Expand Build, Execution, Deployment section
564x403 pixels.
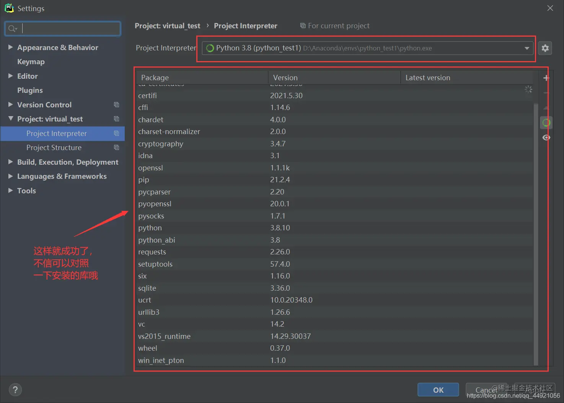11,162
